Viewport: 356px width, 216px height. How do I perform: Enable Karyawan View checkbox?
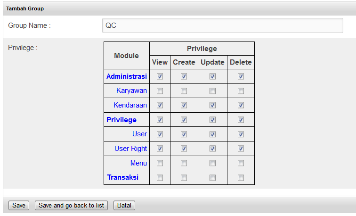(160, 91)
